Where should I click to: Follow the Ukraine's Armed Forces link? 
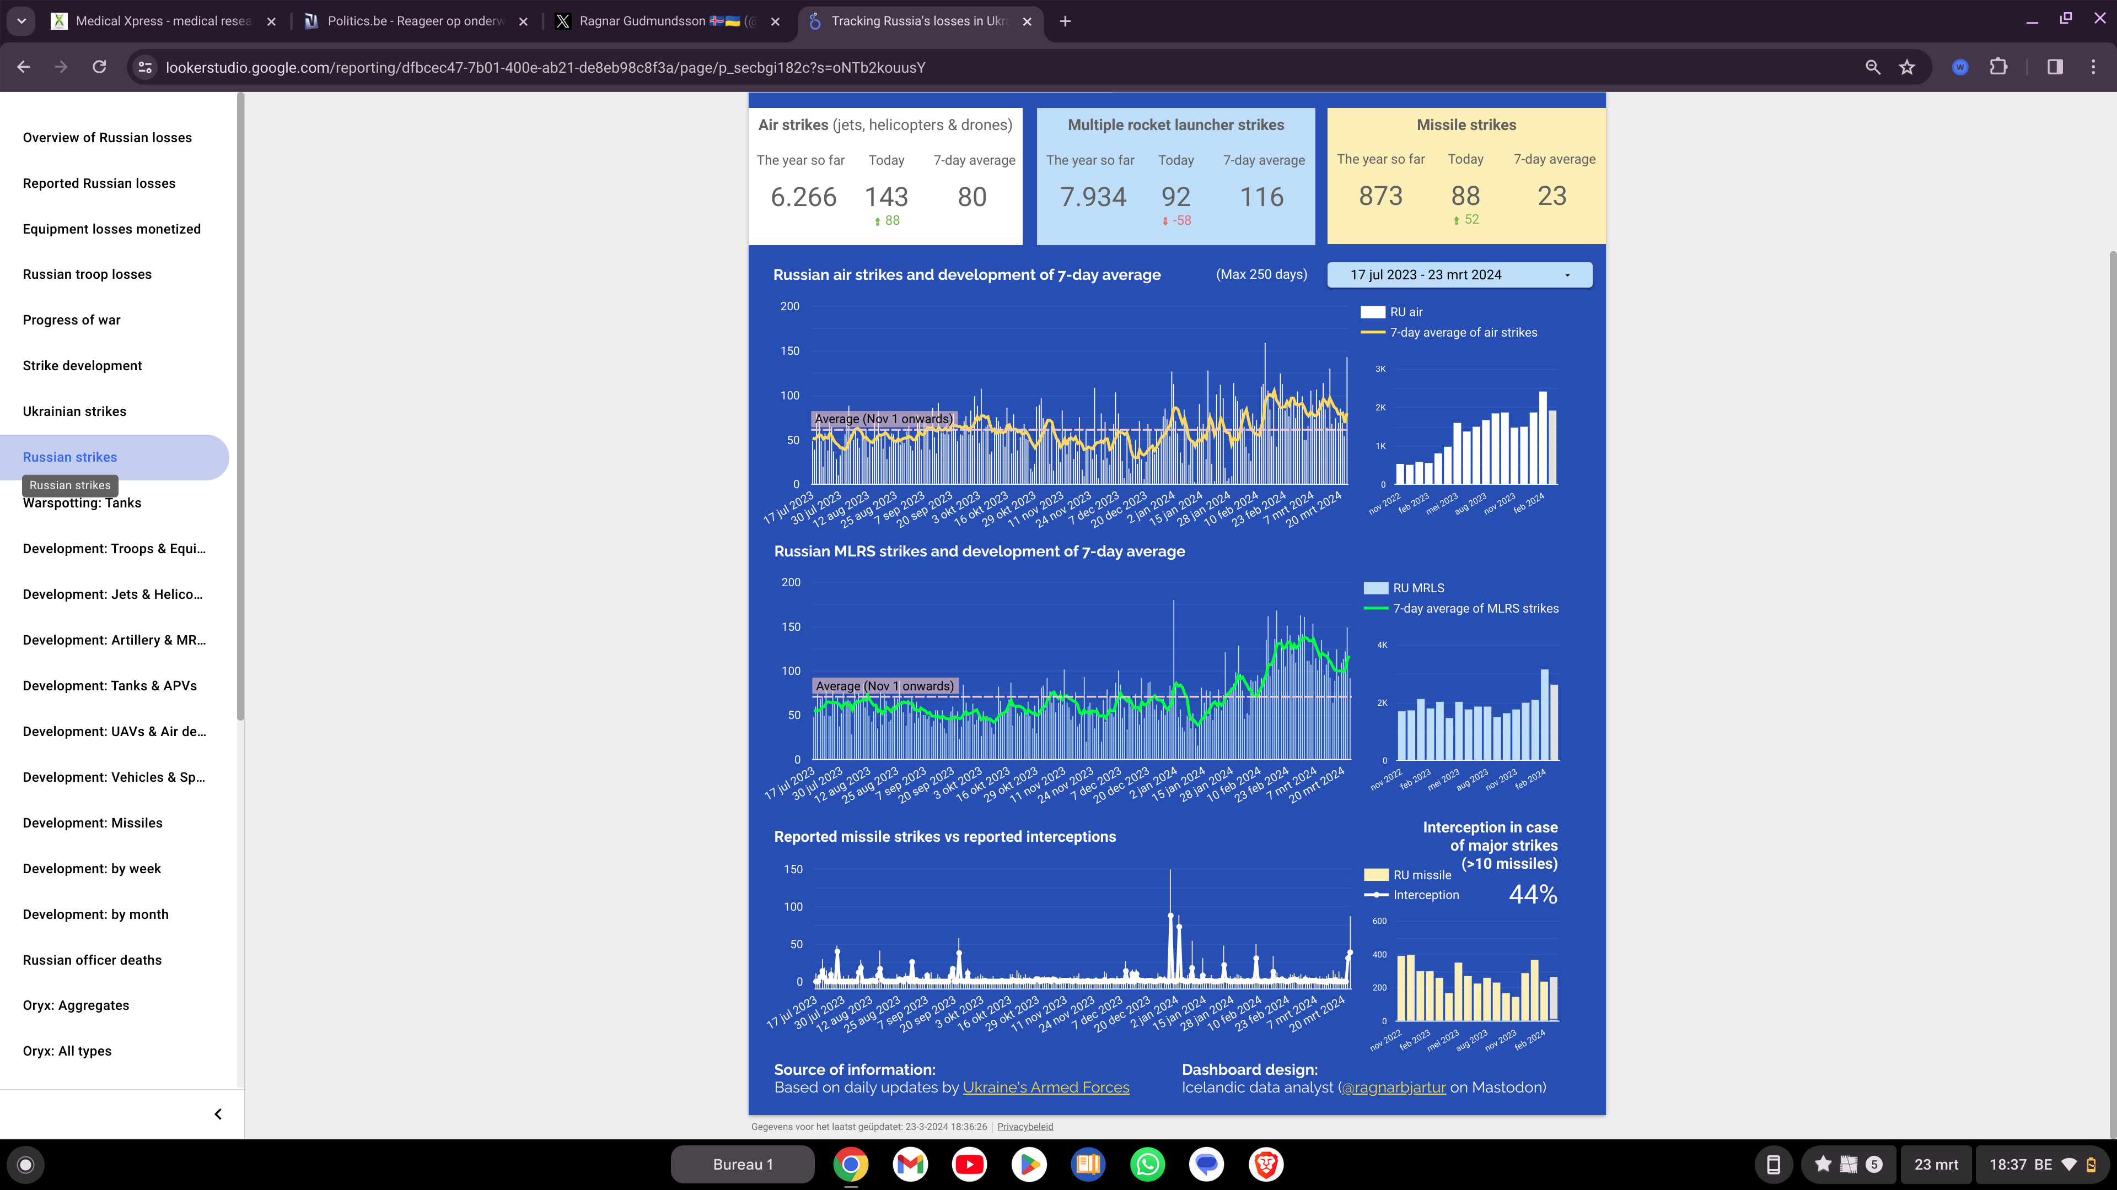pos(1045,1088)
